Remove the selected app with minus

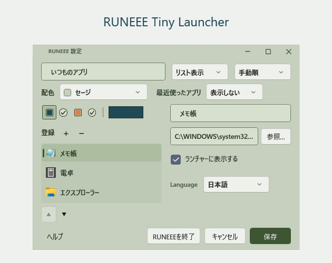pyautogui.click(x=81, y=134)
